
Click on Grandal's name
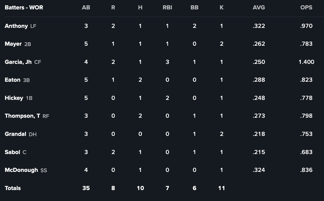pyautogui.click(x=15, y=134)
